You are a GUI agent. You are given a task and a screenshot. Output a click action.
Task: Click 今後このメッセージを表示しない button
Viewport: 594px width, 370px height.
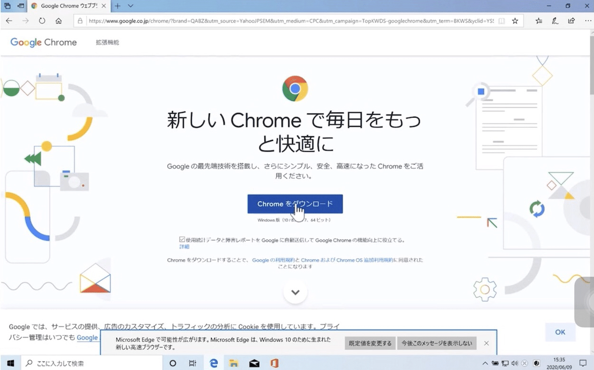pyautogui.click(x=437, y=343)
